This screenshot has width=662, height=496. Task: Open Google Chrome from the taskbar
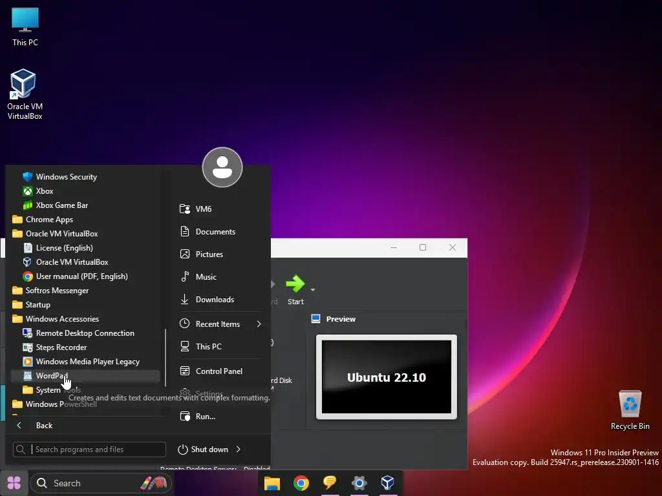(x=301, y=483)
